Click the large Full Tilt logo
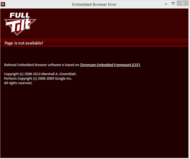 tap(20, 24)
